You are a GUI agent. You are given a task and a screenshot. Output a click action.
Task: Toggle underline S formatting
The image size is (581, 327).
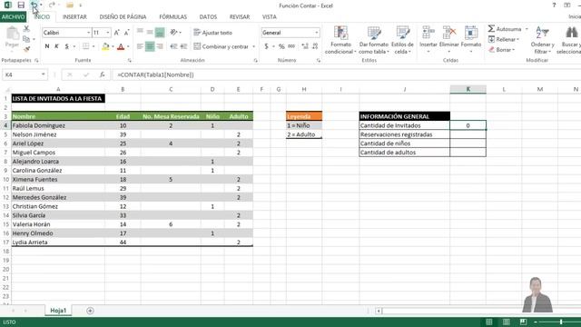(66, 46)
